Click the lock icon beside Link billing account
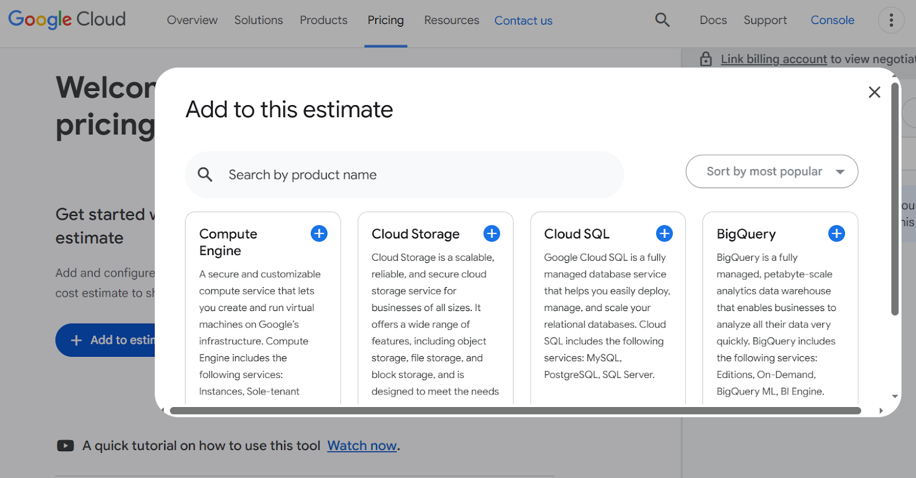 point(706,59)
